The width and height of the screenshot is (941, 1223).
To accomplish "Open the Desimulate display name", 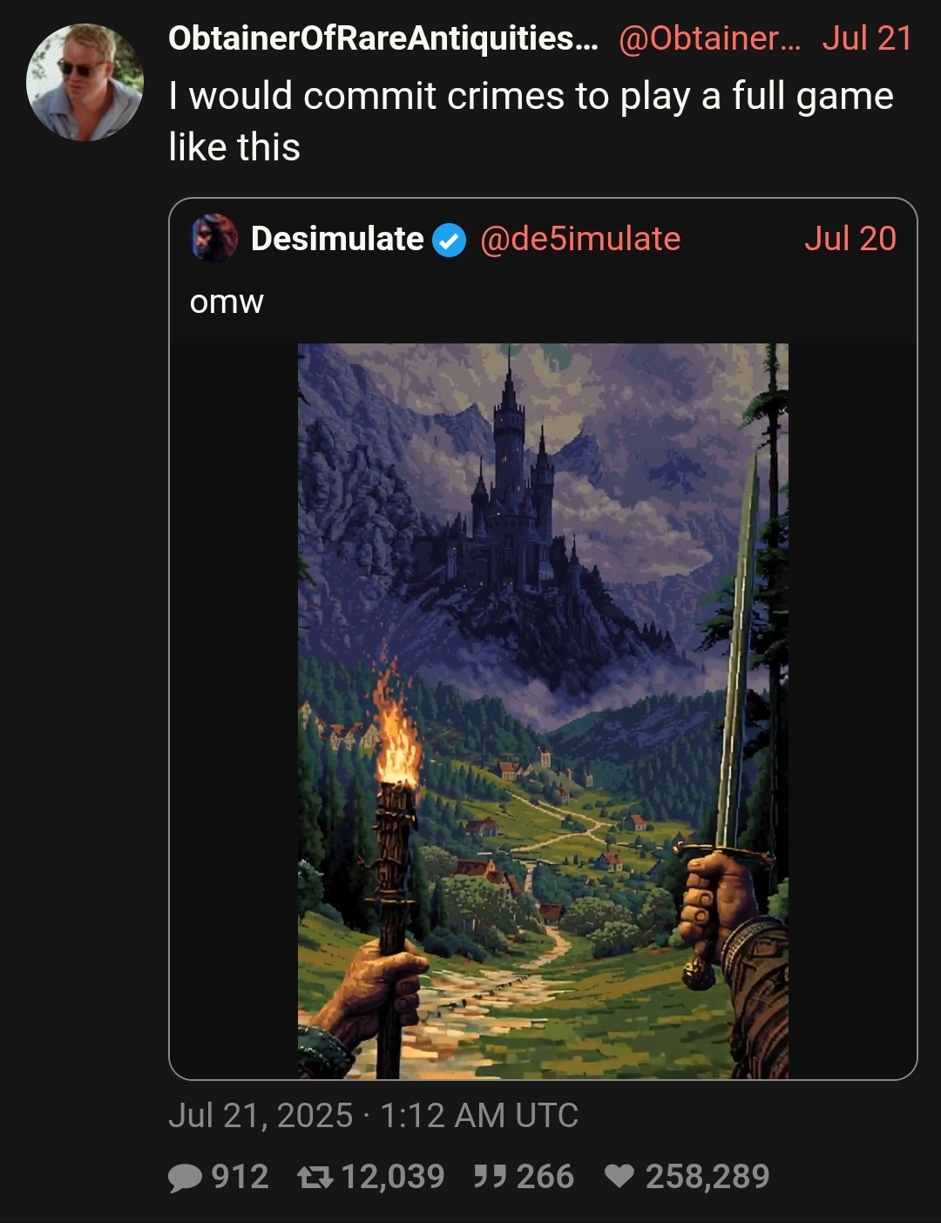I will [337, 239].
